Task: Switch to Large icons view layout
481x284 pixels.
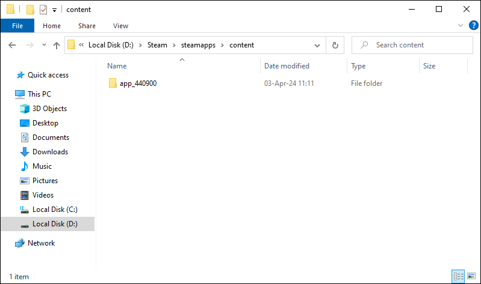Action: coord(471,276)
